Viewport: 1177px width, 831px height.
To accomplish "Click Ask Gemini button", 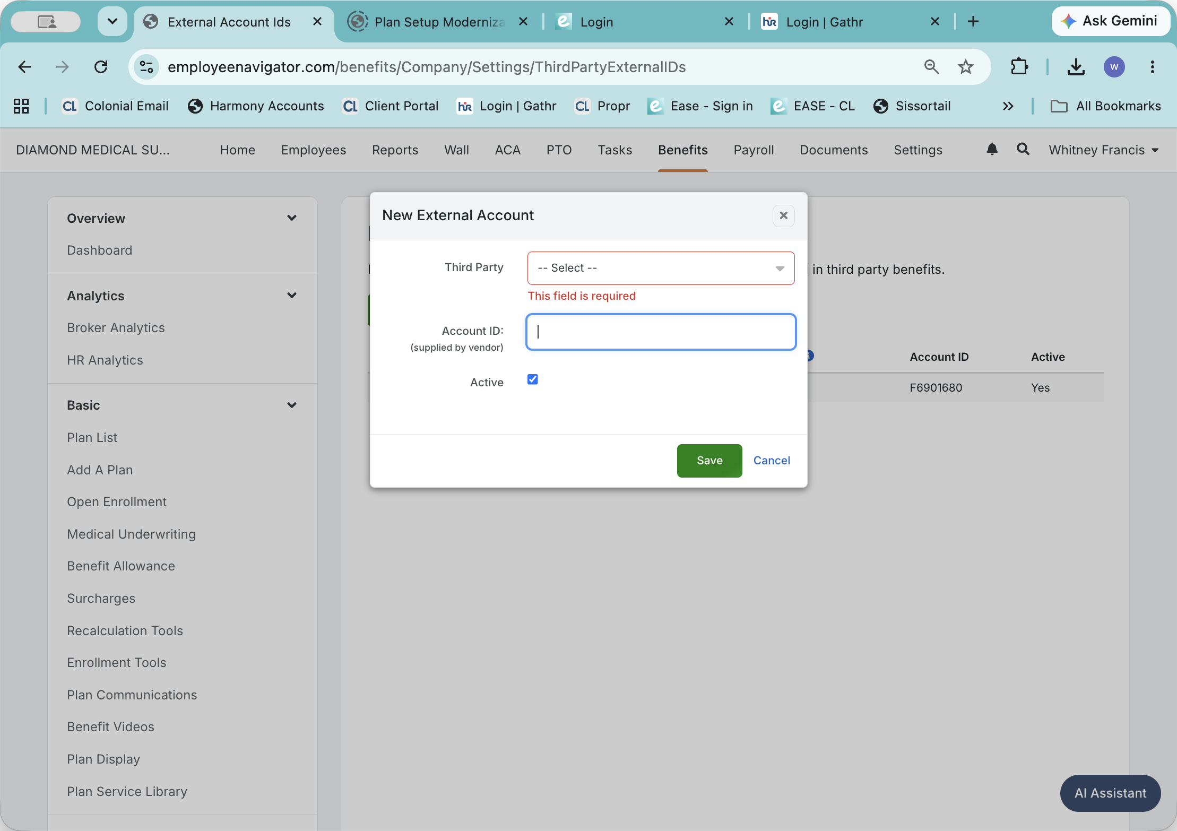I will pos(1111,21).
